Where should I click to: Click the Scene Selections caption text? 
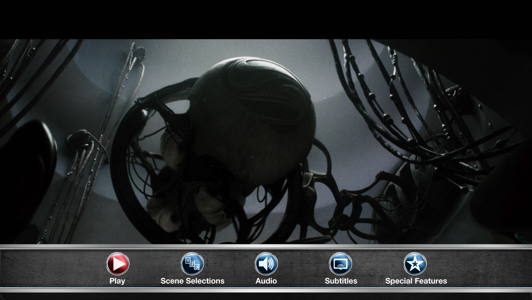(x=192, y=281)
